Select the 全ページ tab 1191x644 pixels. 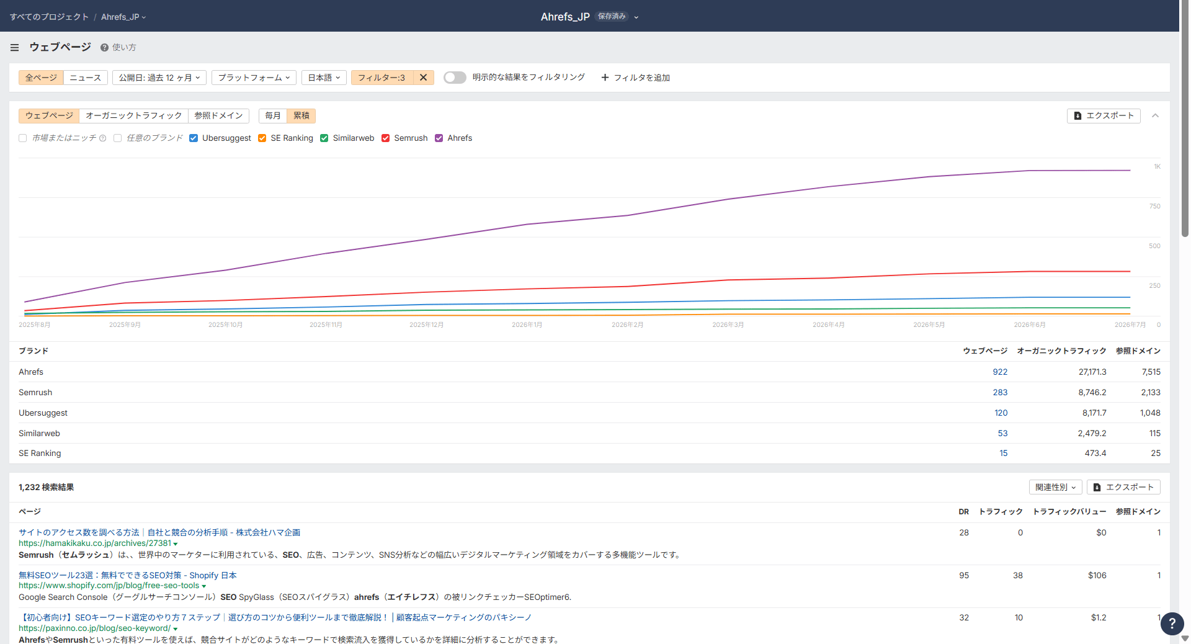[x=41, y=78]
